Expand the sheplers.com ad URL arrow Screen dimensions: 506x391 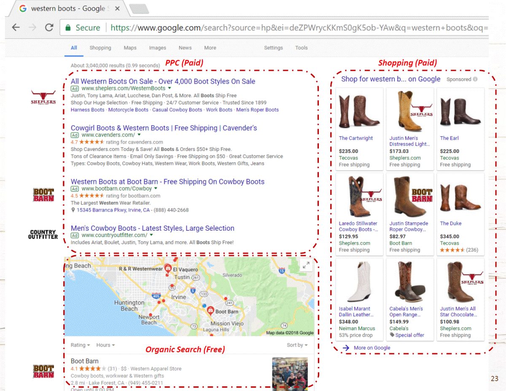click(170, 89)
